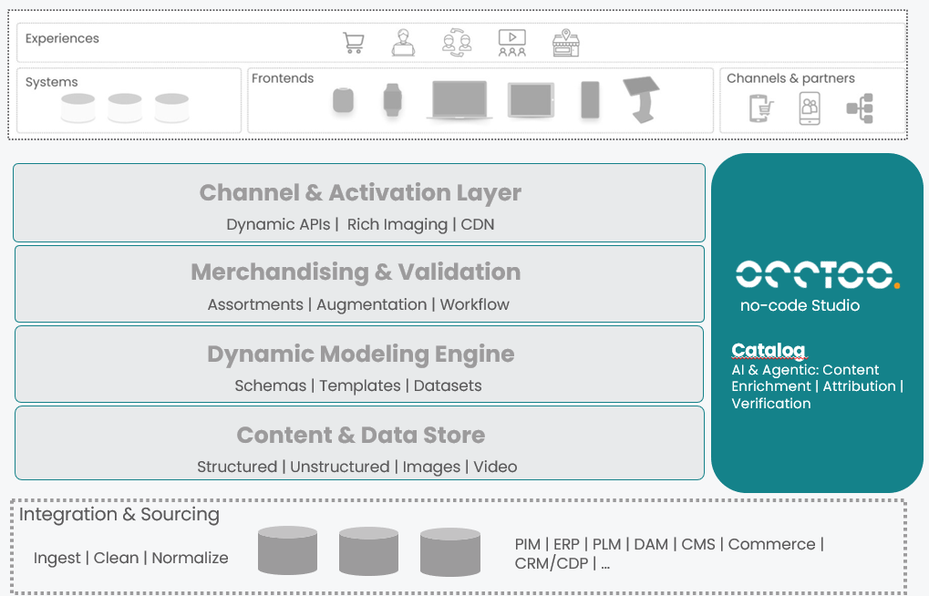Click the PIM text
The height and width of the screenshot is (596, 929).
[x=527, y=544]
